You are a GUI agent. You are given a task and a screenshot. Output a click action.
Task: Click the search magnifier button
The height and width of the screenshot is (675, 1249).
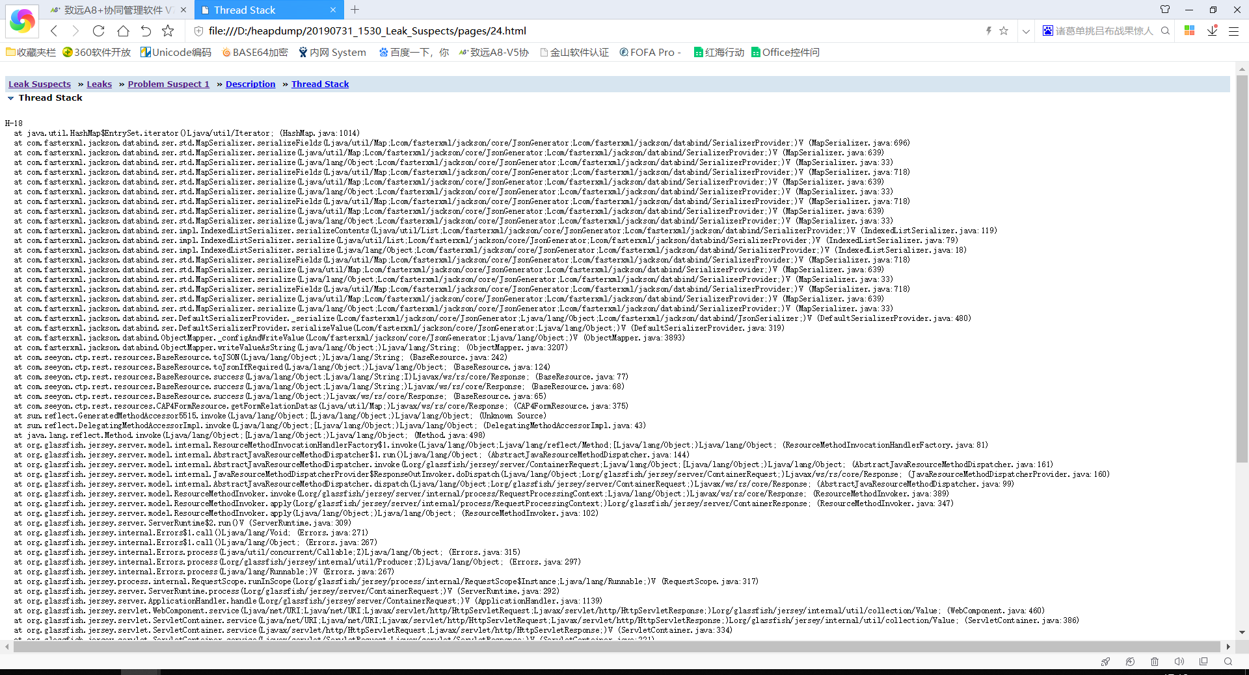[1165, 31]
